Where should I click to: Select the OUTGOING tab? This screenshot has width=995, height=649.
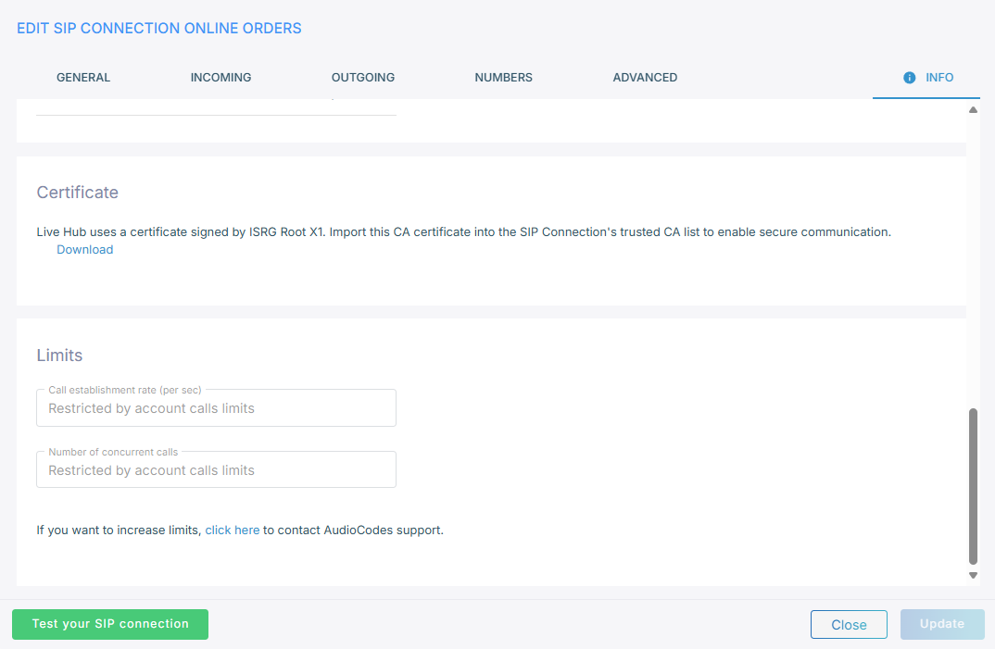pos(362,78)
